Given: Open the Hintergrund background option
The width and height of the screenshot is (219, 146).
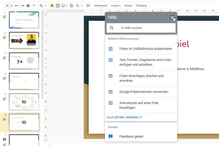Looking at the screenshot, I should click(x=100, y=6).
